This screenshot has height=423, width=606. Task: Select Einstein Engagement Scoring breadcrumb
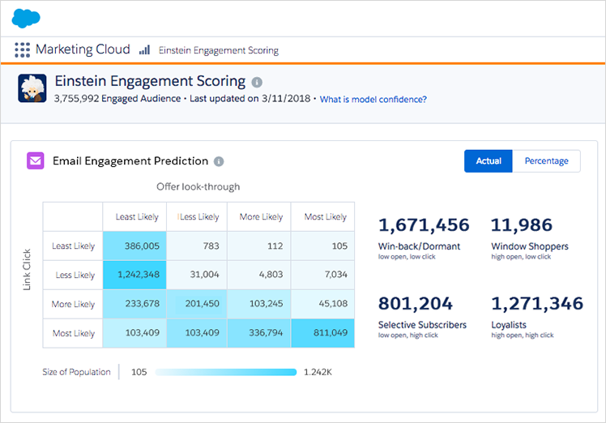point(219,50)
